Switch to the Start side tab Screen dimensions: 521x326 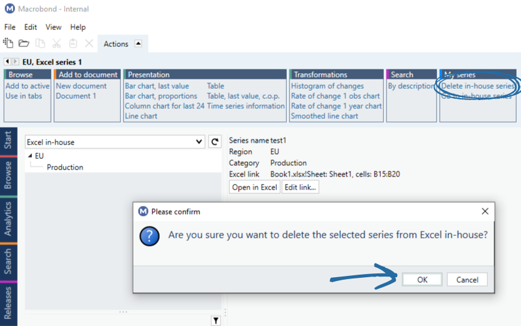(x=8, y=140)
